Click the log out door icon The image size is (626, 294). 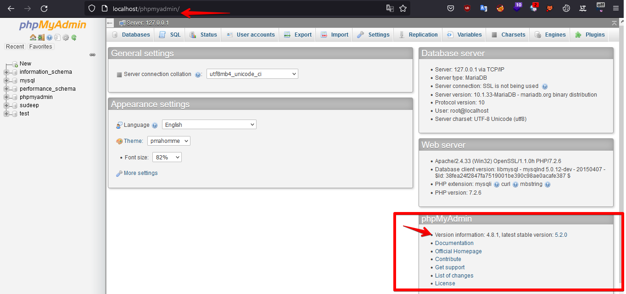coord(41,38)
